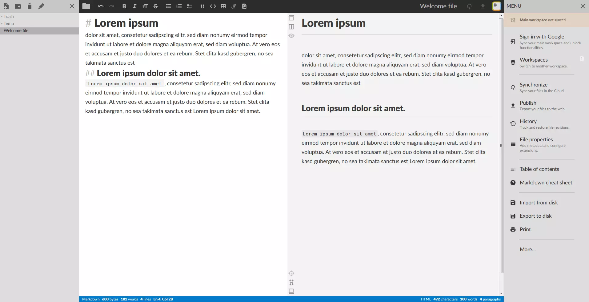The width and height of the screenshot is (589, 302).
Task: Toggle the navigation bar button
Action: point(291,18)
